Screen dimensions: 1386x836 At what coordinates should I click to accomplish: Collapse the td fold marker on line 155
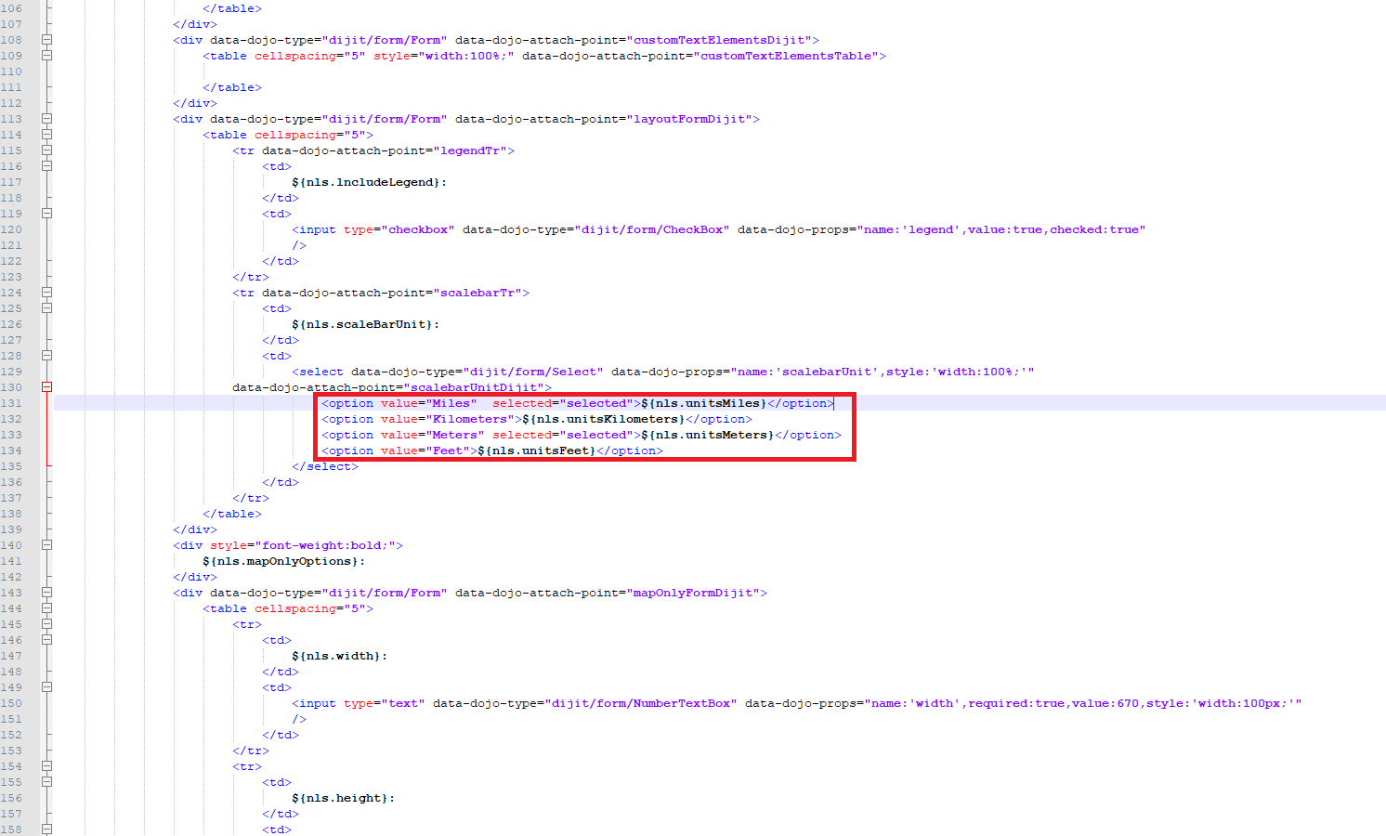tap(46, 782)
